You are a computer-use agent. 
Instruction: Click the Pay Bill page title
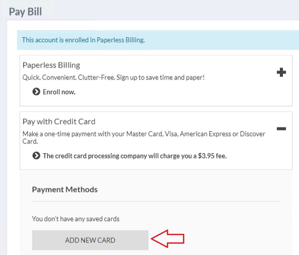25,12
